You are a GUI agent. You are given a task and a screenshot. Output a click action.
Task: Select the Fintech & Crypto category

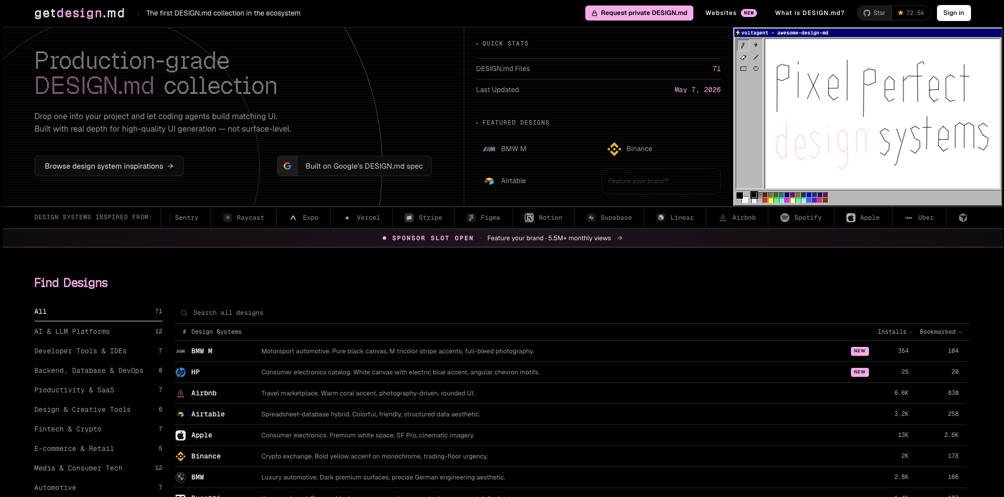pos(98,429)
